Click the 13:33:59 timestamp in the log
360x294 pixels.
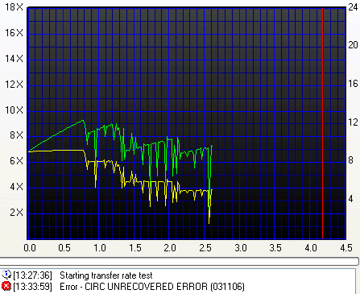[33, 287]
